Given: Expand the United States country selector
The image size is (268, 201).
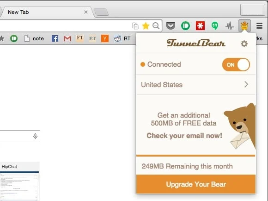Looking at the screenshot, I should [x=196, y=85].
